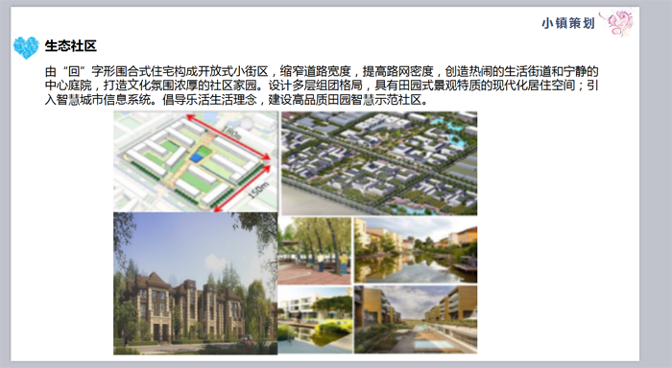Click the blue square in layout diagram
This screenshot has width=672, height=368.
pyautogui.click(x=196, y=158)
